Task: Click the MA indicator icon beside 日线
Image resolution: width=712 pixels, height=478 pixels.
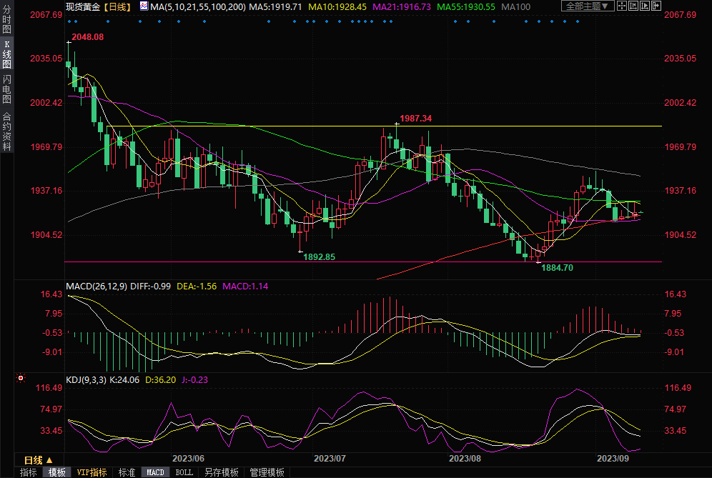Action: [144, 6]
